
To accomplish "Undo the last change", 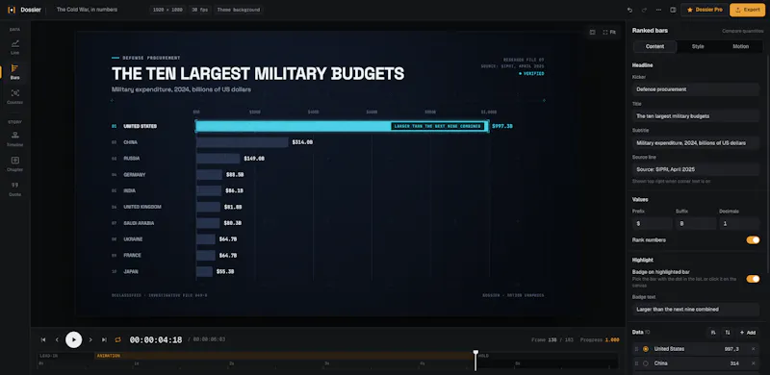I will [x=630, y=10].
